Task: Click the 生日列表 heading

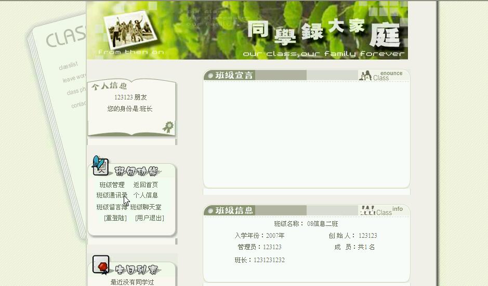Action: click(x=137, y=269)
